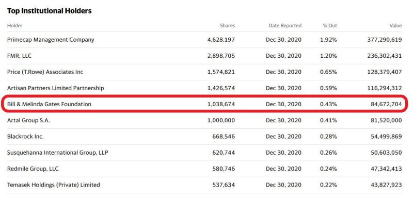Select Bill & Melinda Gates Foundation
The width and height of the screenshot is (413, 199).
[x=49, y=104]
